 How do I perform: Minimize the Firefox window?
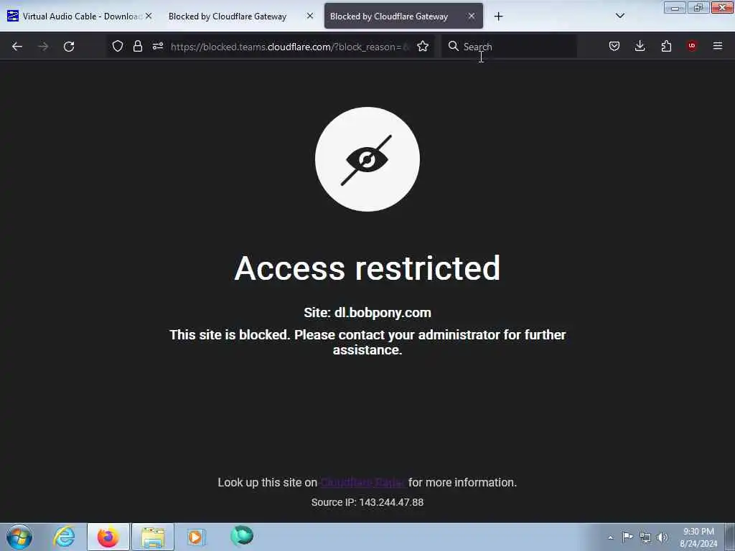coord(675,8)
